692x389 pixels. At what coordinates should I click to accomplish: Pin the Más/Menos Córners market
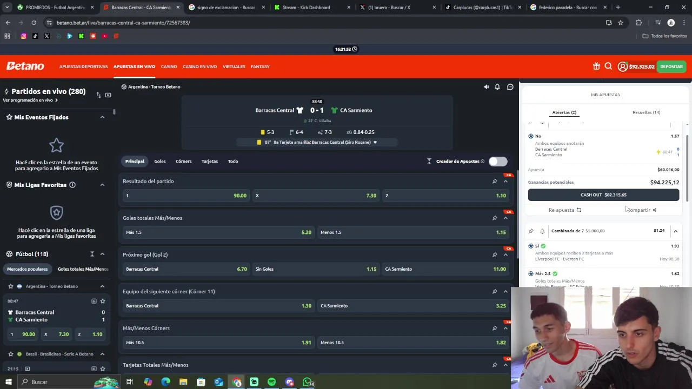495,328
